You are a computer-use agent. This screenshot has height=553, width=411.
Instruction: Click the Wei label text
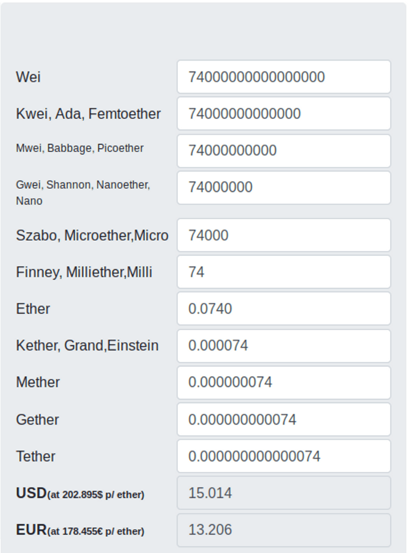28,77
